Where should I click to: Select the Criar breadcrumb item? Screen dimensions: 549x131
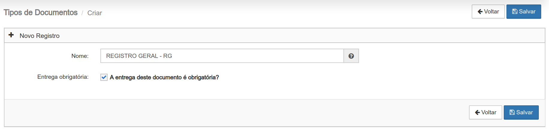point(95,13)
